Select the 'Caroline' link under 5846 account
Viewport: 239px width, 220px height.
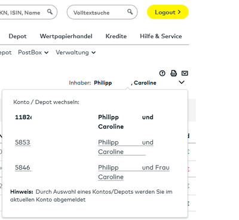(x=111, y=177)
